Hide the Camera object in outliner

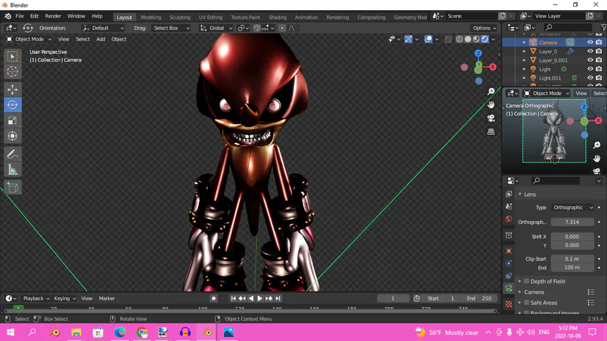(x=590, y=42)
